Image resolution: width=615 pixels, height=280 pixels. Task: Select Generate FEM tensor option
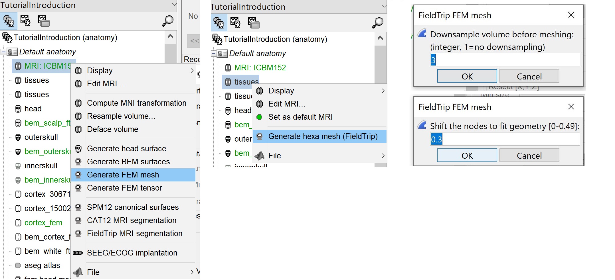click(124, 188)
